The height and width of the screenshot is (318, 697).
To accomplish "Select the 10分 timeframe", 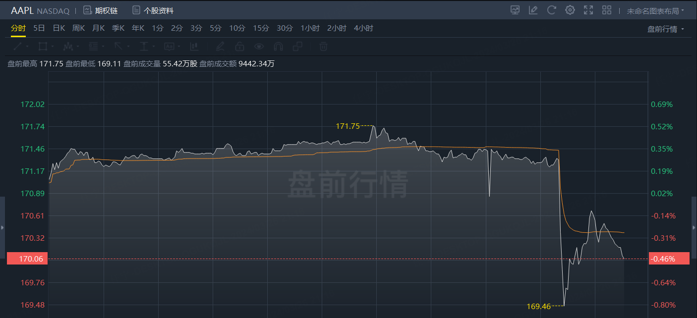I will 237,28.
